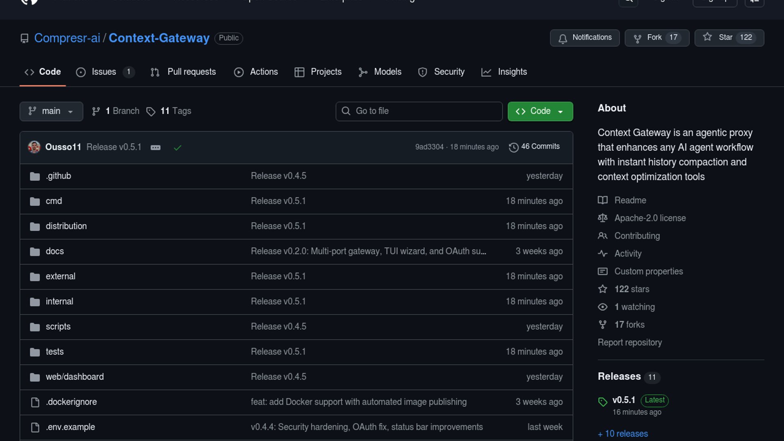Click the green commit status checkmark
Screen dimensions: 784x441
[x=177, y=147]
